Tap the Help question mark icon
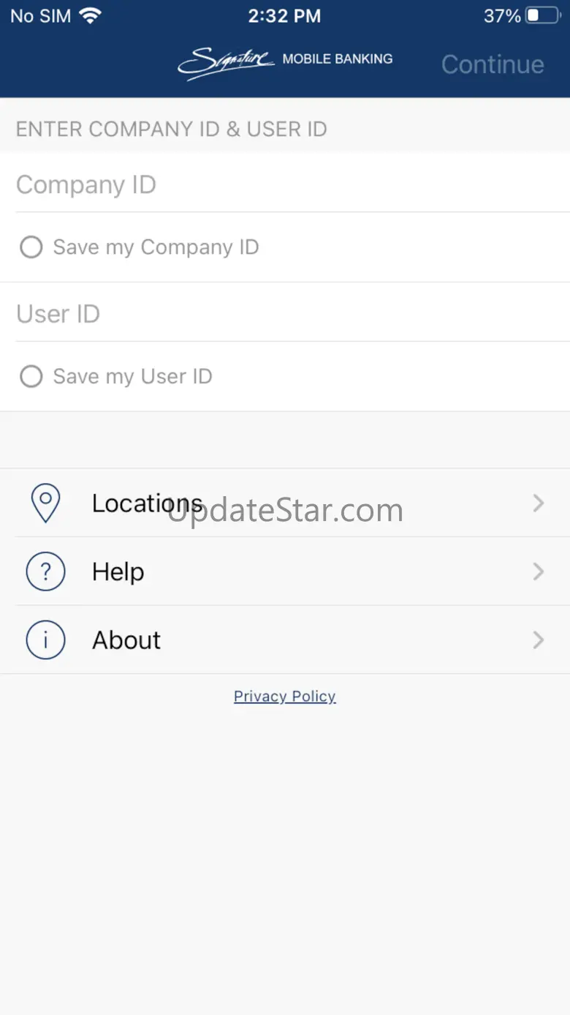The width and height of the screenshot is (570, 1015). pyautogui.click(x=45, y=572)
